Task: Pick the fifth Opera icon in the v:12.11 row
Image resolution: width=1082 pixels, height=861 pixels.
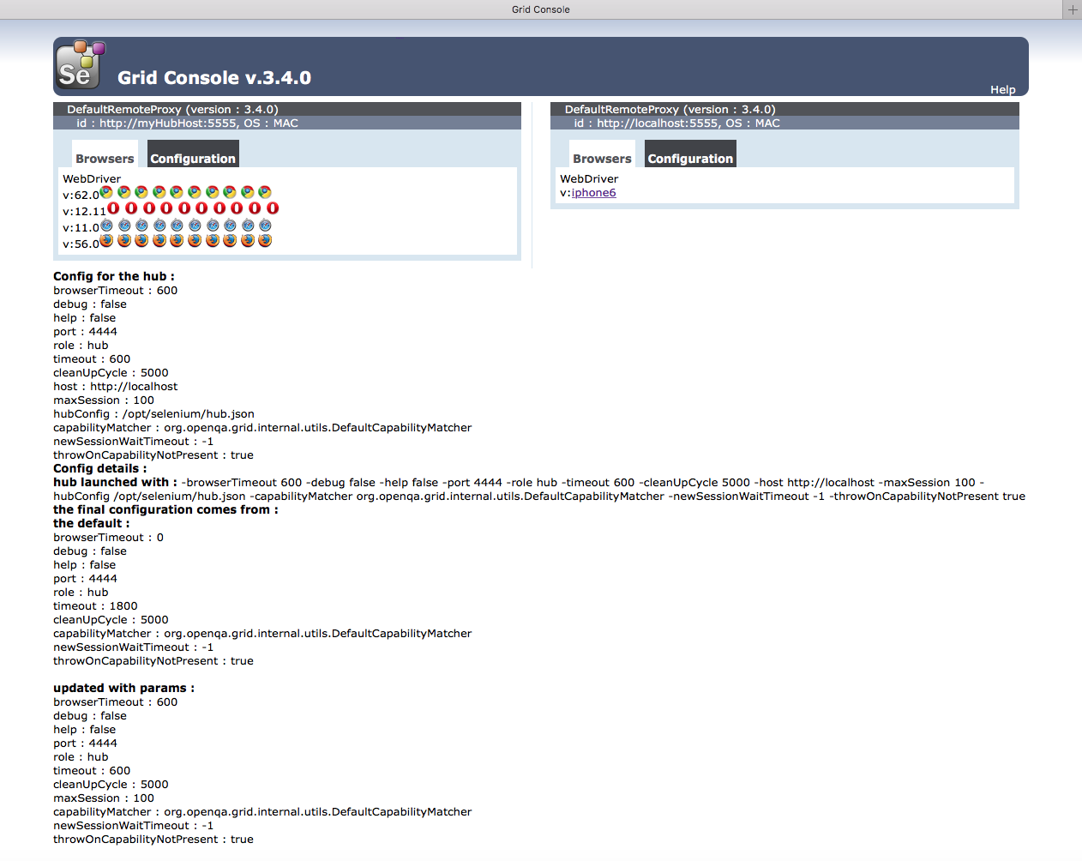Action: (184, 208)
